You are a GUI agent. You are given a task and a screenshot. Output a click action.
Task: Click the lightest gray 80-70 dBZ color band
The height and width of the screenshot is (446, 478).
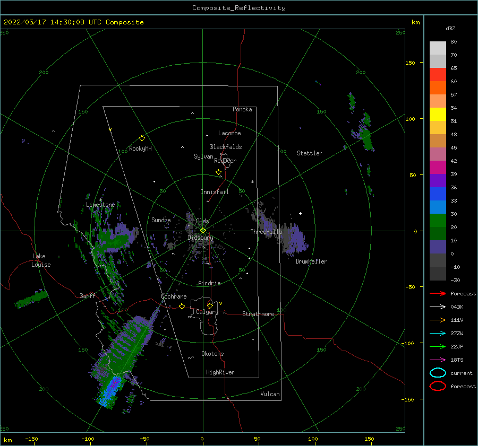coord(438,48)
